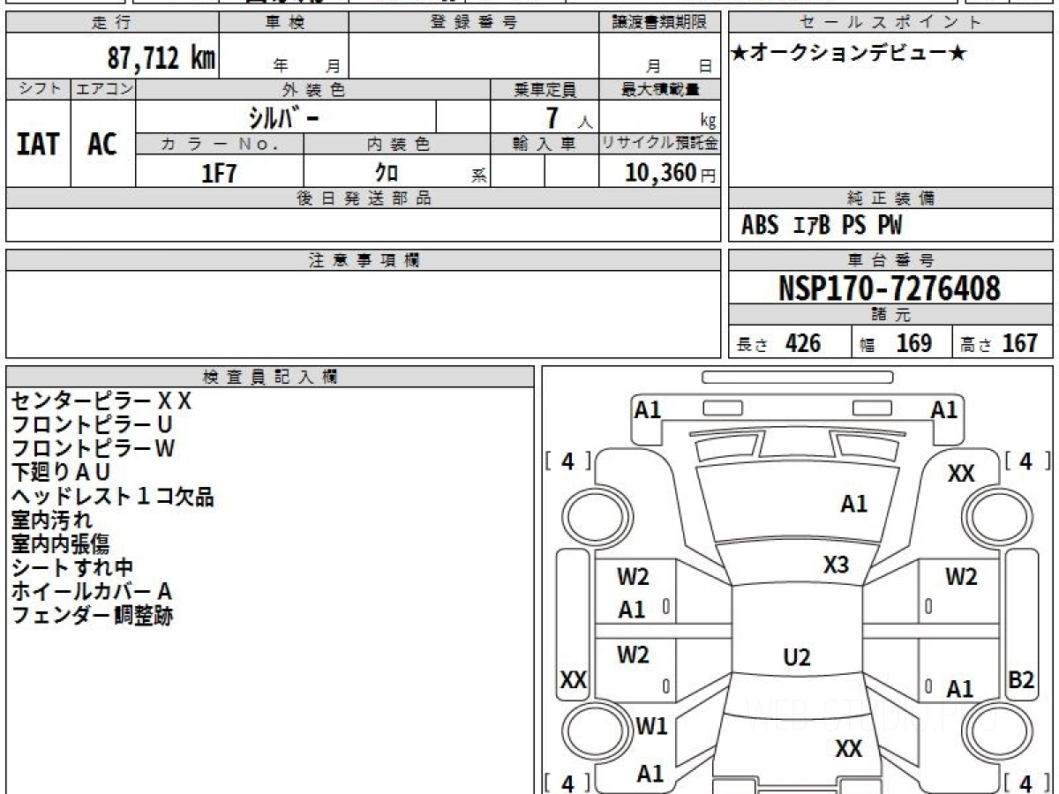The height and width of the screenshot is (794, 1059).
Task: Select the note ヘッドレスト1コ欠品
Action: pos(112,497)
